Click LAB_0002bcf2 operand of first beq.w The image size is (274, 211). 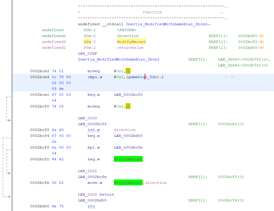click(128, 95)
